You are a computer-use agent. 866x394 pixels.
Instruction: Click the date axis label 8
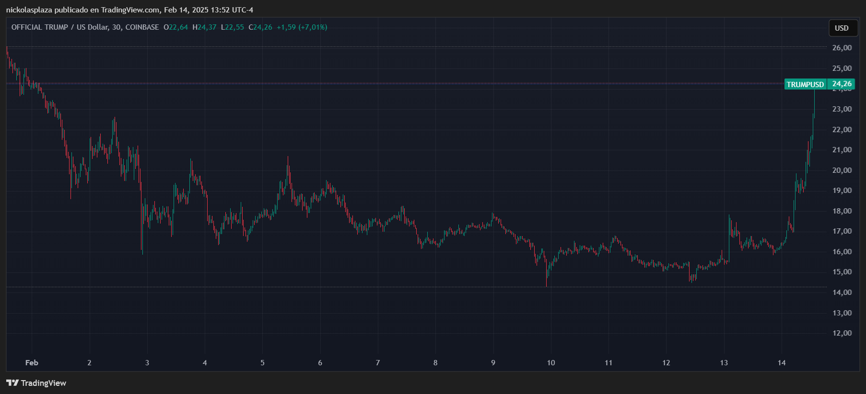click(435, 363)
